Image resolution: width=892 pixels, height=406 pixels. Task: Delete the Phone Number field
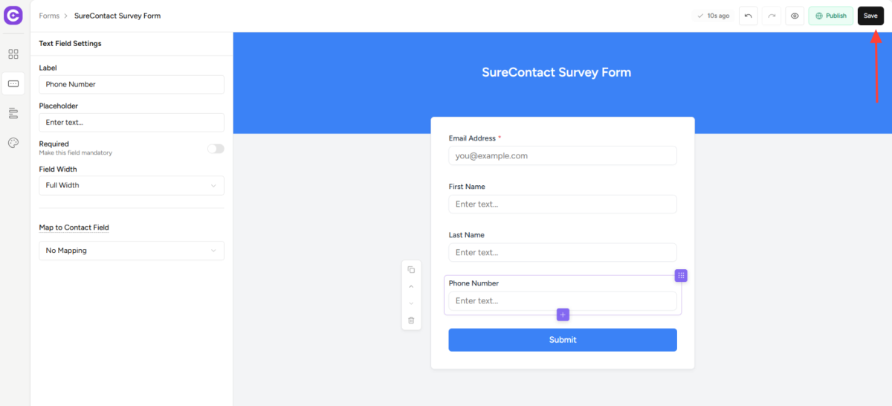tap(411, 320)
